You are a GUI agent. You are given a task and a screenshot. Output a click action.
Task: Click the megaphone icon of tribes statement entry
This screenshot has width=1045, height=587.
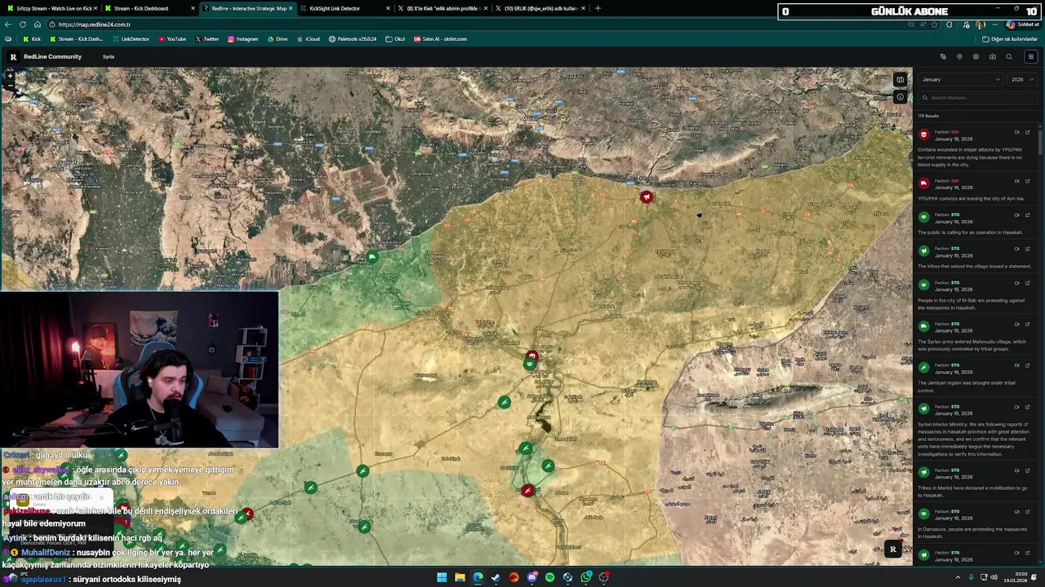(923, 251)
